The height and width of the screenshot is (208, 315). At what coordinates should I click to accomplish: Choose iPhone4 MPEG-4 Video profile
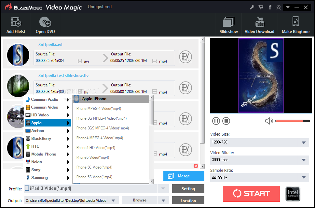111,138
